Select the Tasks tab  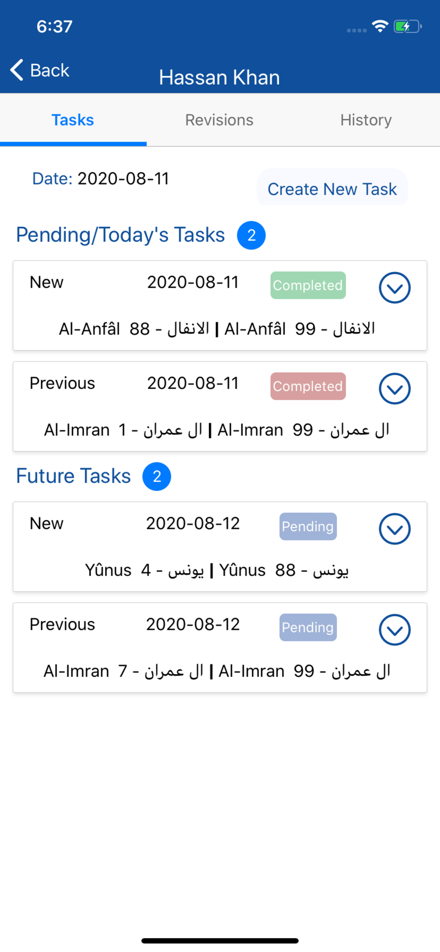[73, 120]
